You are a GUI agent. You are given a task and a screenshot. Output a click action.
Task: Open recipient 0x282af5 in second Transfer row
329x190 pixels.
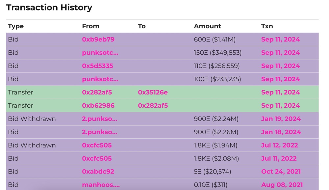point(153,106)
